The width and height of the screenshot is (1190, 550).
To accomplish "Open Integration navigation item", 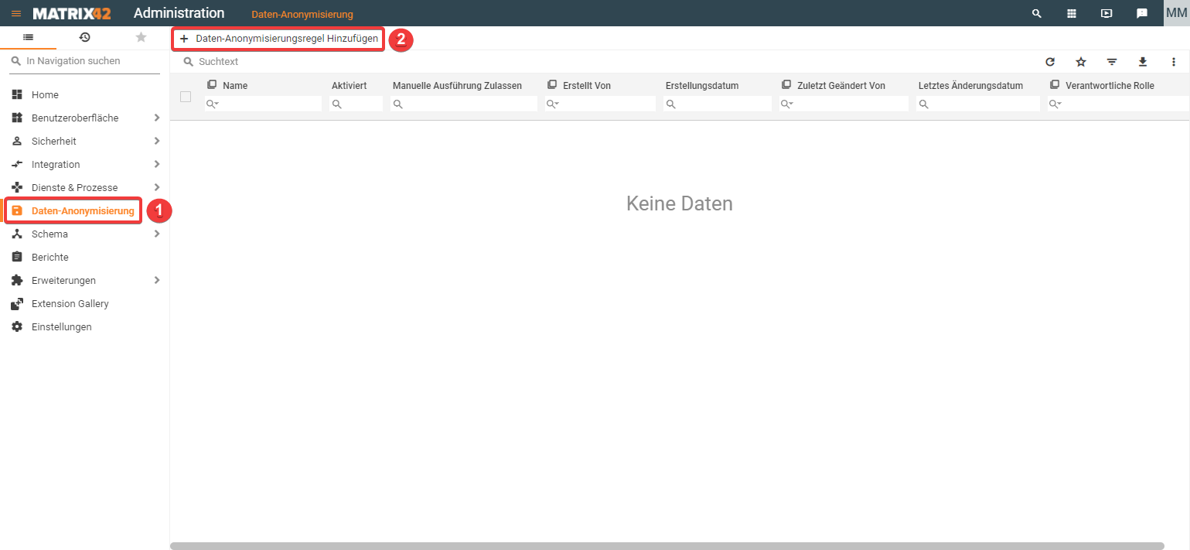I will (x=56, y=164).
